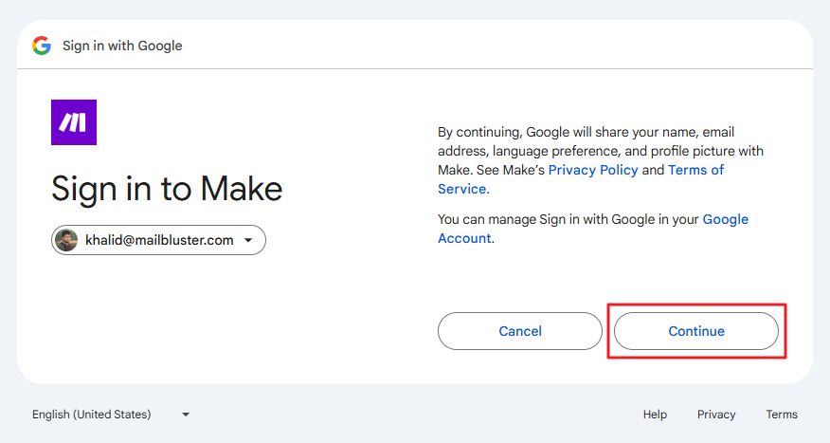Click the arrow beside khalid@mailbluster.com
The width and height of the screenshot is (830, 443).
point(248,240)
